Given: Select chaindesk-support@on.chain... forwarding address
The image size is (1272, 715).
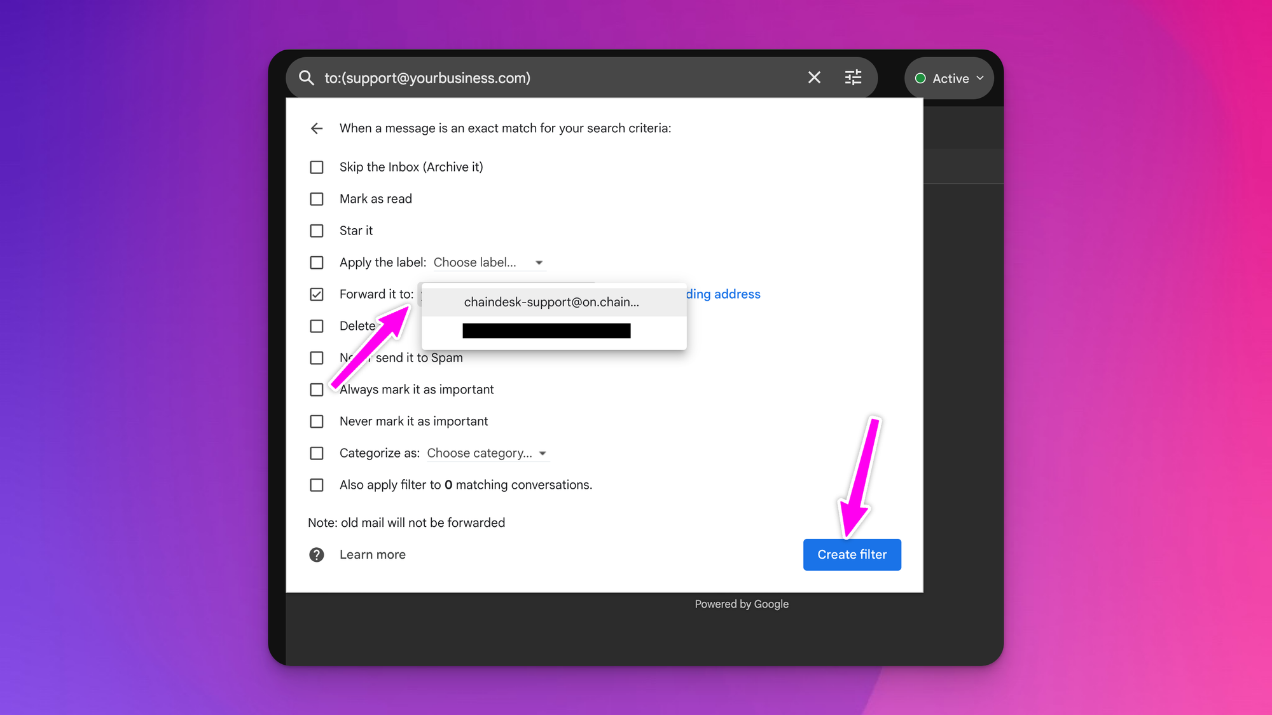Looking at the screenshot, I should 550,301.
